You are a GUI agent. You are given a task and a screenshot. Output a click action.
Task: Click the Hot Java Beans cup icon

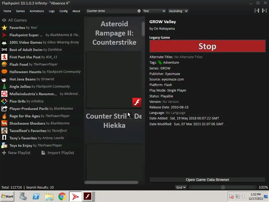tap(4, 79)
